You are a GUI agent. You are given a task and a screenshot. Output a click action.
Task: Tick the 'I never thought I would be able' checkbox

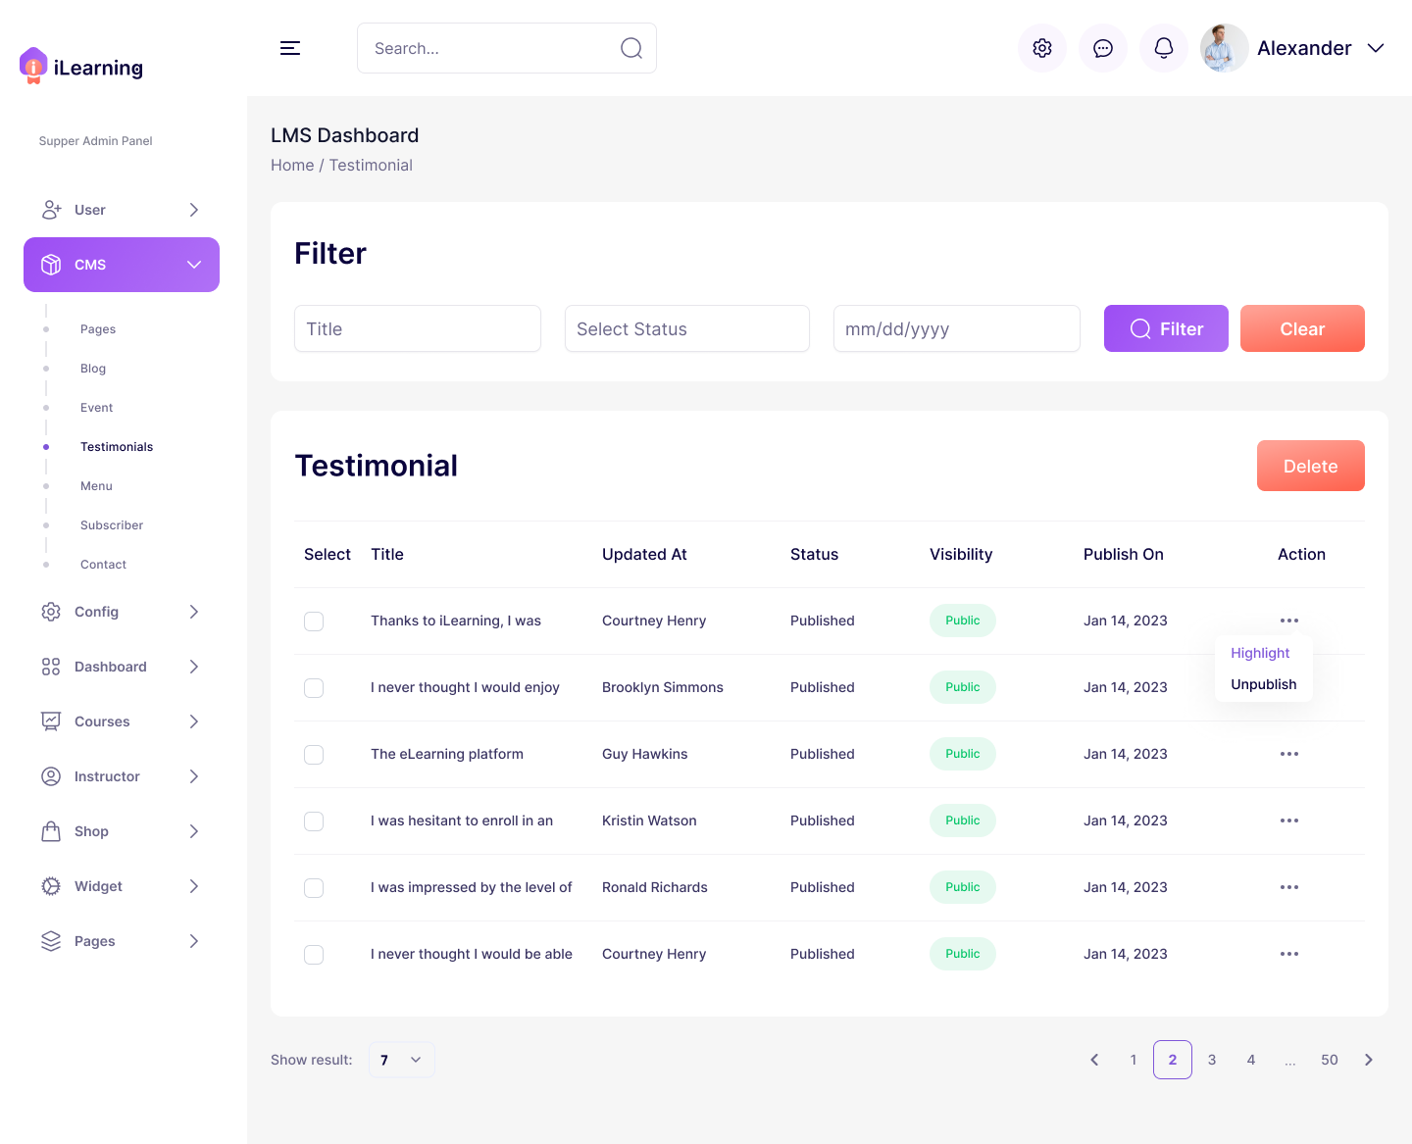(314, 955)
